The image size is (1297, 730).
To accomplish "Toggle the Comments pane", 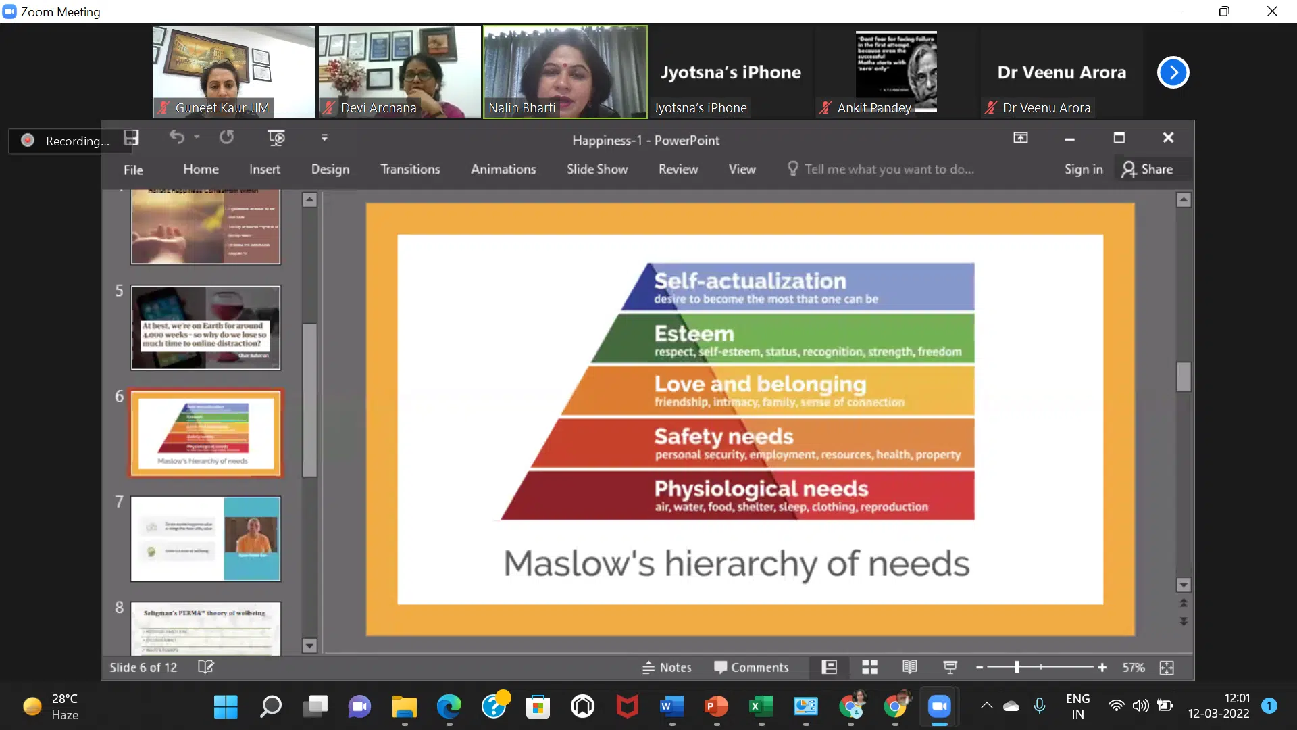I will tap(751, 668).
